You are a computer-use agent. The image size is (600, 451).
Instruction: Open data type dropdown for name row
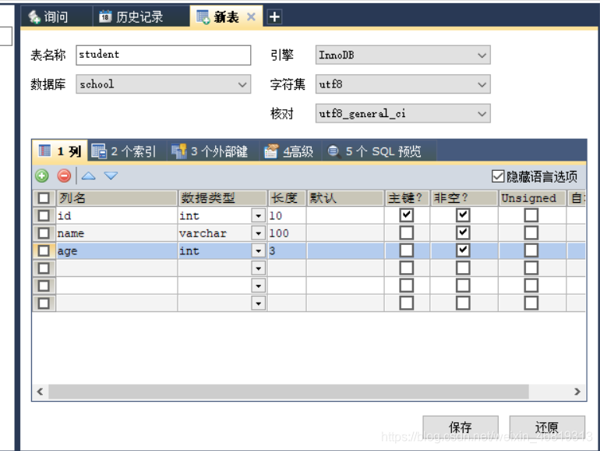[x=259, y=233]
